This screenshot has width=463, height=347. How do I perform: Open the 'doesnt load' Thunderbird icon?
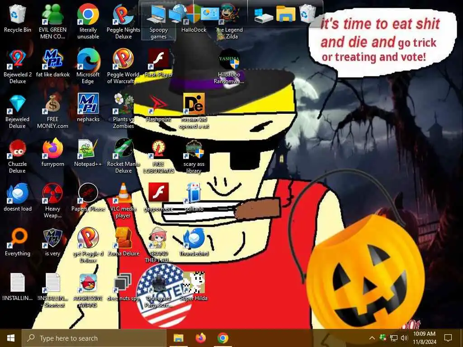tap(18, 198)
